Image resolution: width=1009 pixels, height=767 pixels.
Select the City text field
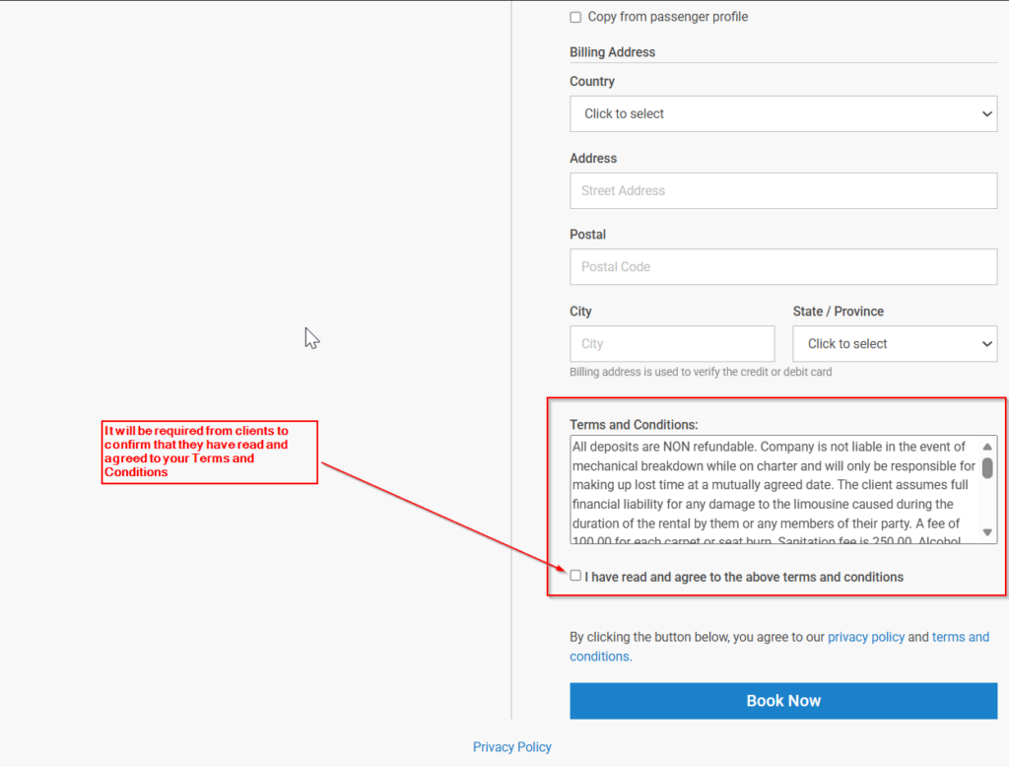[672, 344]
